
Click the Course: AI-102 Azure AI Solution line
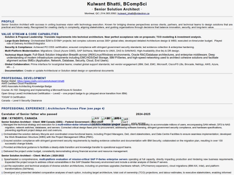(x=42, y=90)
